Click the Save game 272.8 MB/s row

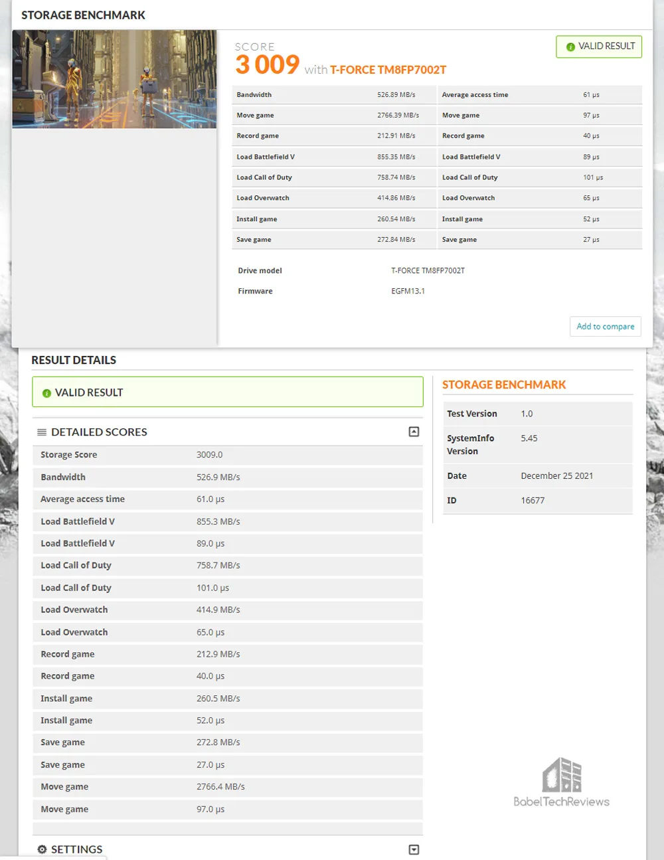228,743
